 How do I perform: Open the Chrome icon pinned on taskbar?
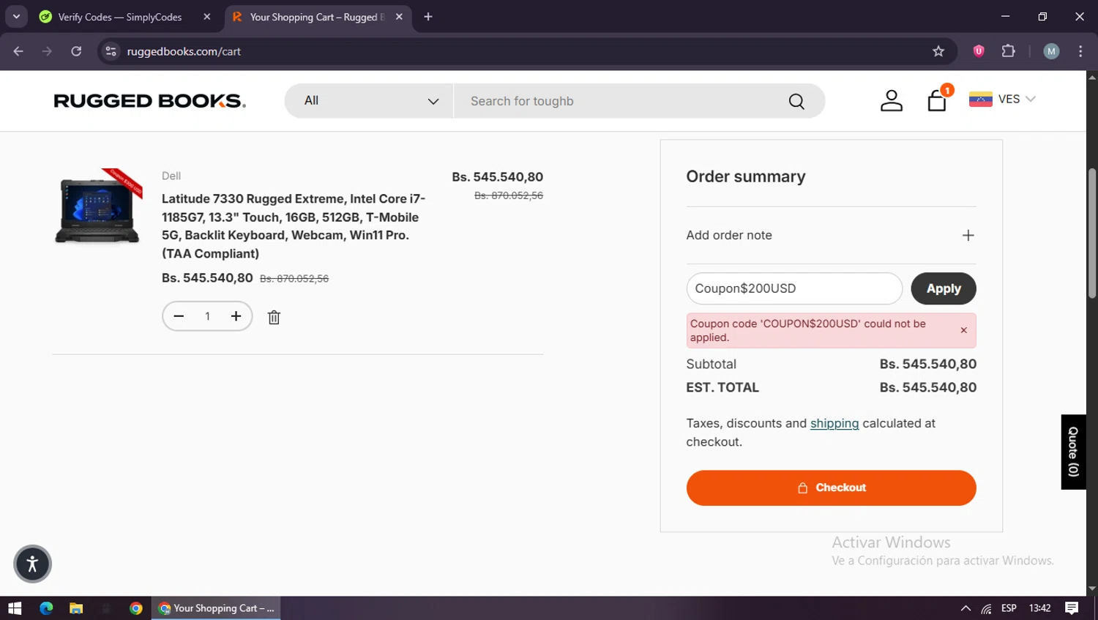(x=136, y=608)
